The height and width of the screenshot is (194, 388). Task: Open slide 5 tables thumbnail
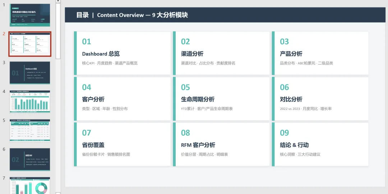click(x=30, y=131)
